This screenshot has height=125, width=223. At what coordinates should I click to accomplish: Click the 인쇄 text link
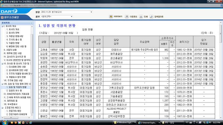[146, 17]
